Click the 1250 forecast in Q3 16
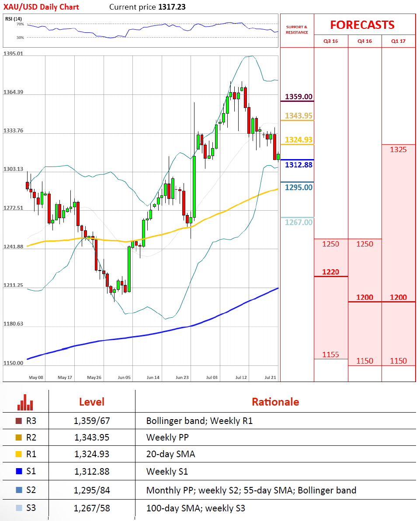The height and width of the screenshot is (521, 420). [330, 244]
